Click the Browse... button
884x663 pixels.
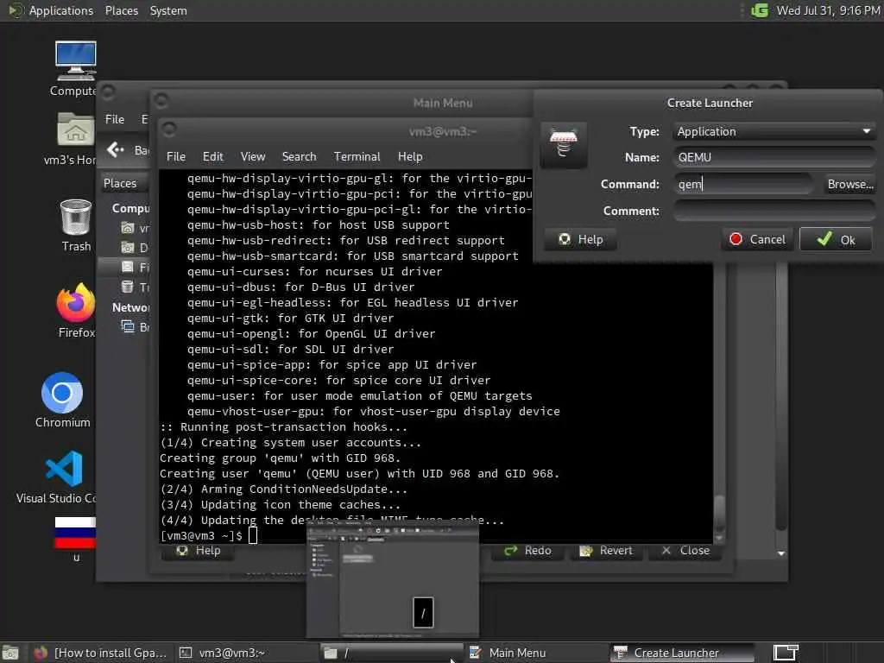(849, 185)
